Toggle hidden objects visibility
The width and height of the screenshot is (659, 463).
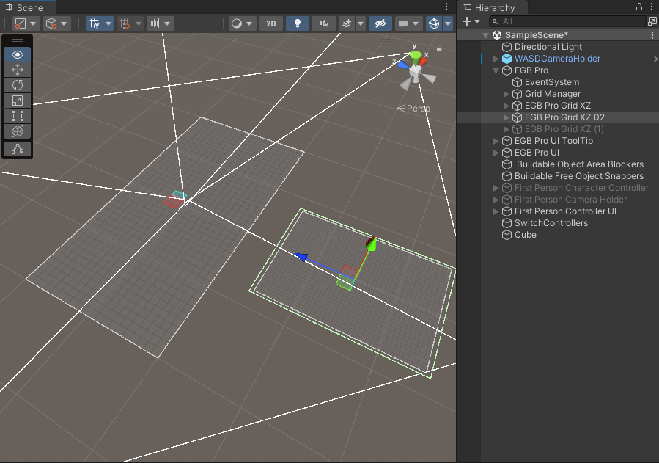click(x=380, y=23)
